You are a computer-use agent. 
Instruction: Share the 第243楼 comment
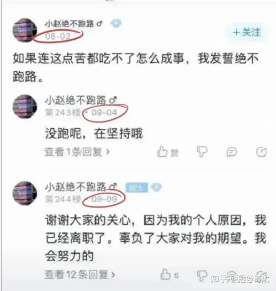(x=262, y=152)
